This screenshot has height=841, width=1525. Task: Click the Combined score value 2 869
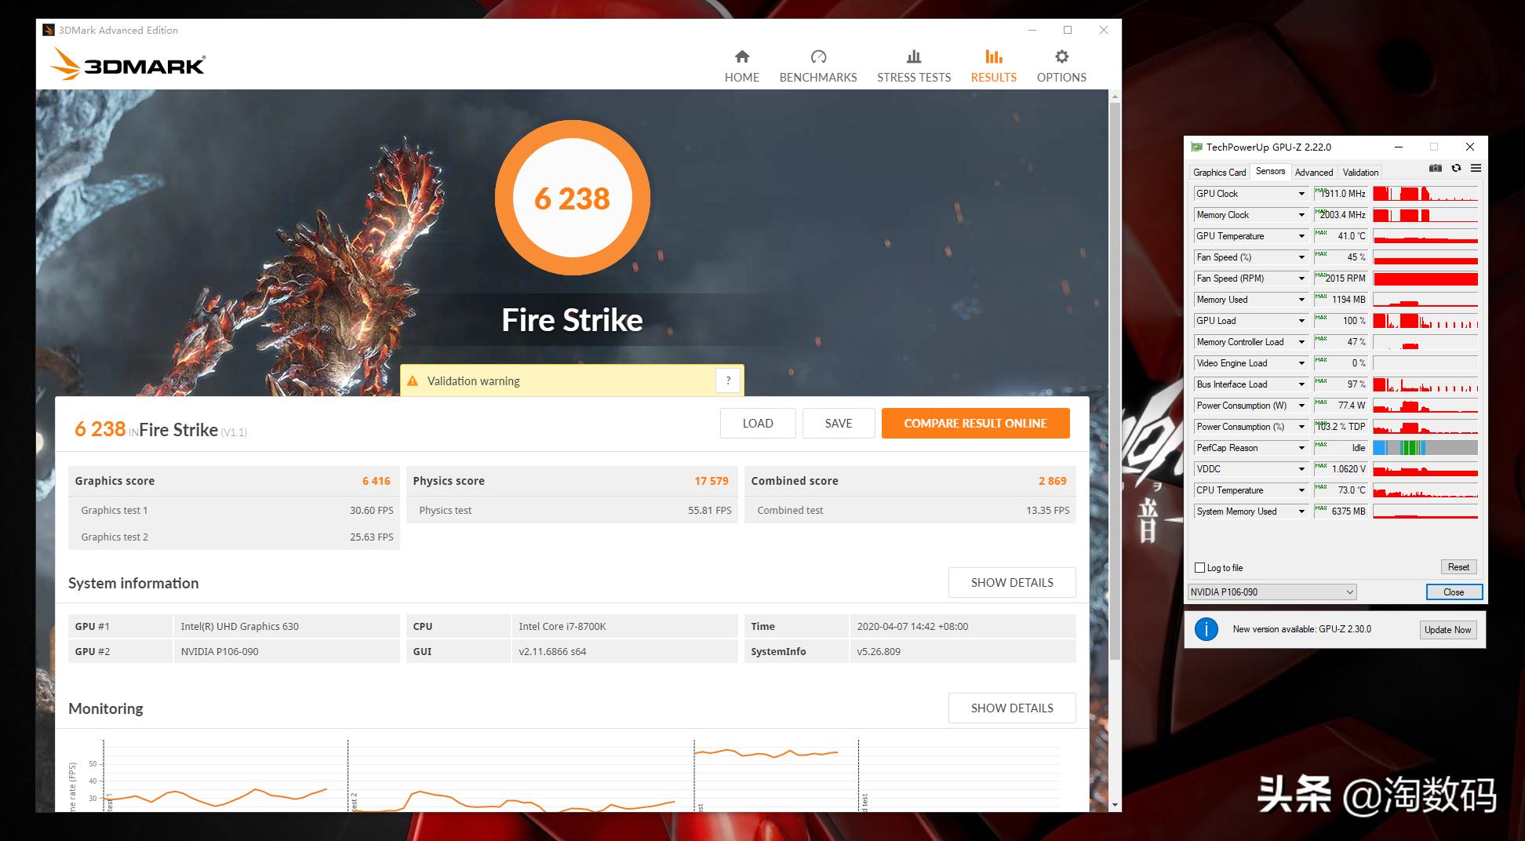[1052, 481]
